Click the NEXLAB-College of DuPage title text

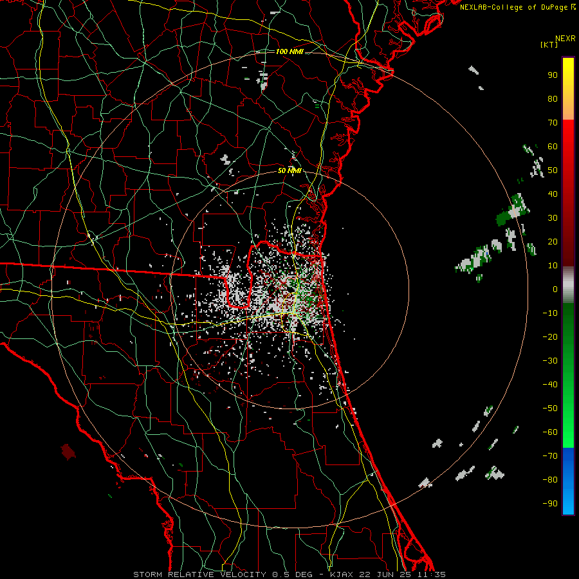(x=518, y=7)
